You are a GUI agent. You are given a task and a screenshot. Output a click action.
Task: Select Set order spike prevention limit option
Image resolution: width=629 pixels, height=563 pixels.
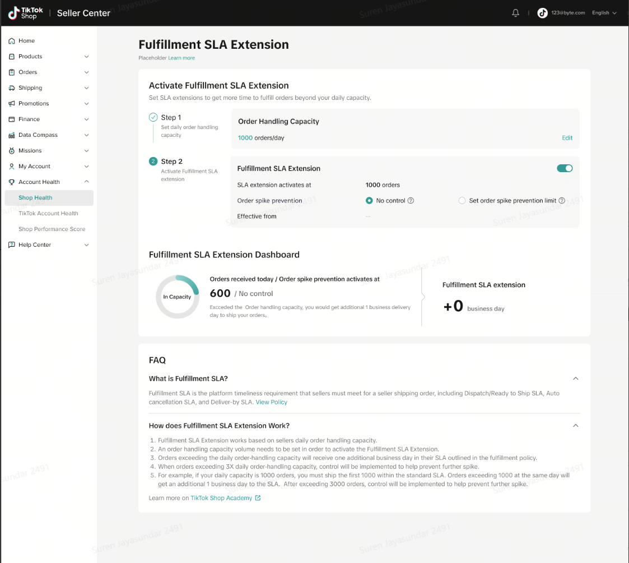(x=462, y=201)
